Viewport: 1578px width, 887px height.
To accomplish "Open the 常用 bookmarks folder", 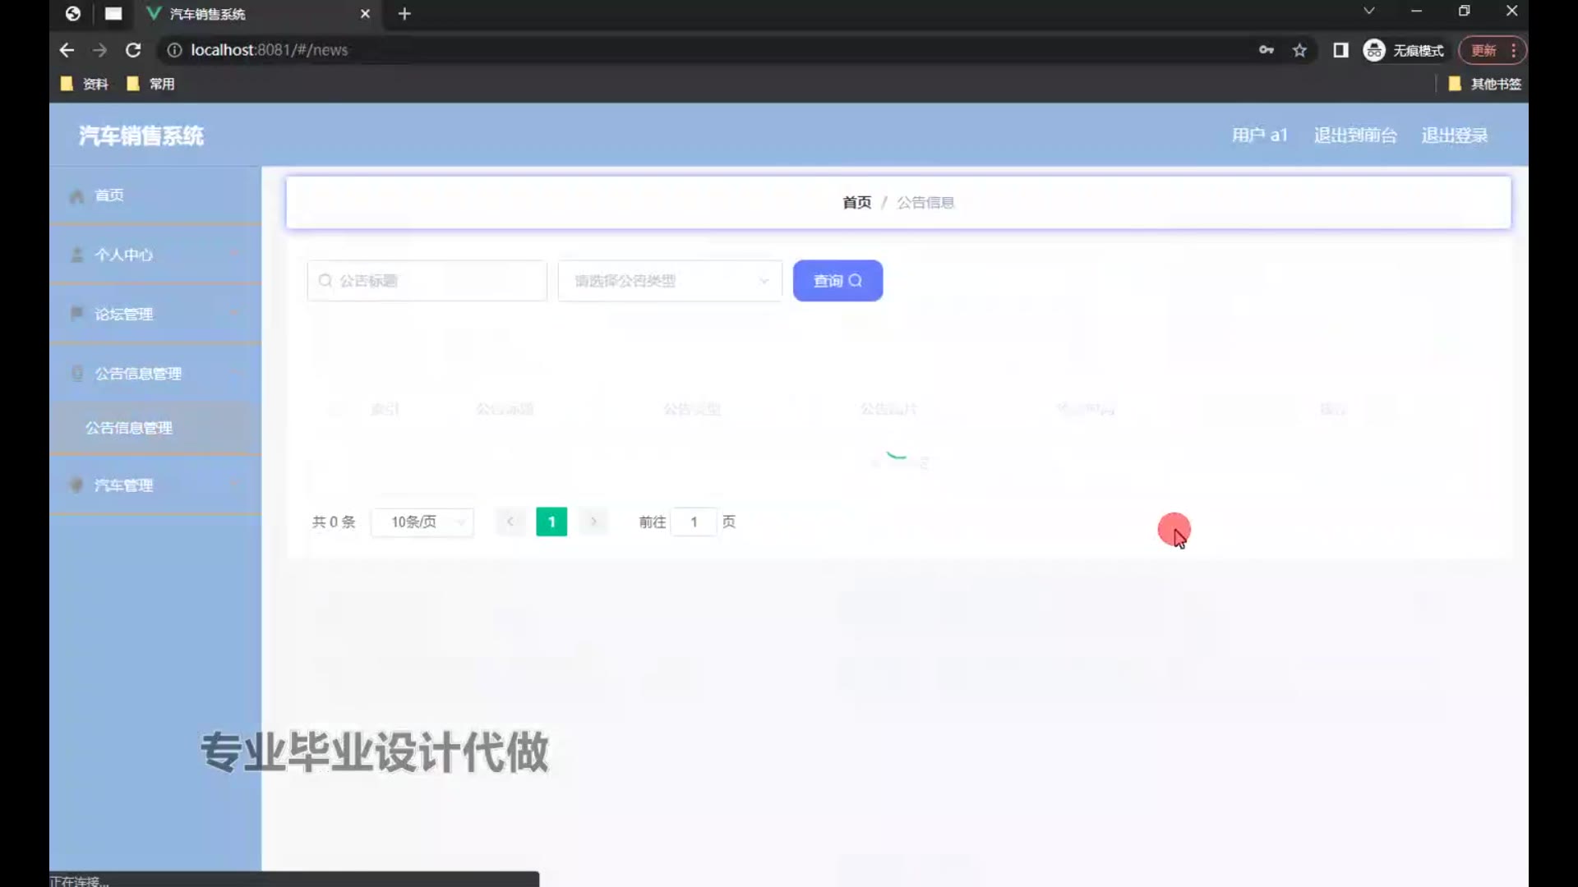I will 151,84.
